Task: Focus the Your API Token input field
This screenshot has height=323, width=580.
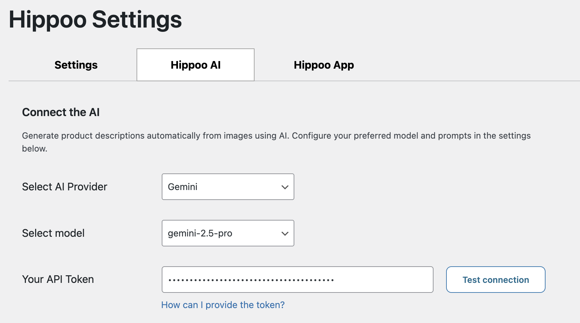Action: (297, 280)
